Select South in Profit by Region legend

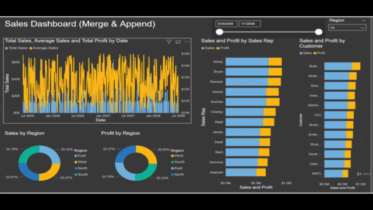point(178,162)
